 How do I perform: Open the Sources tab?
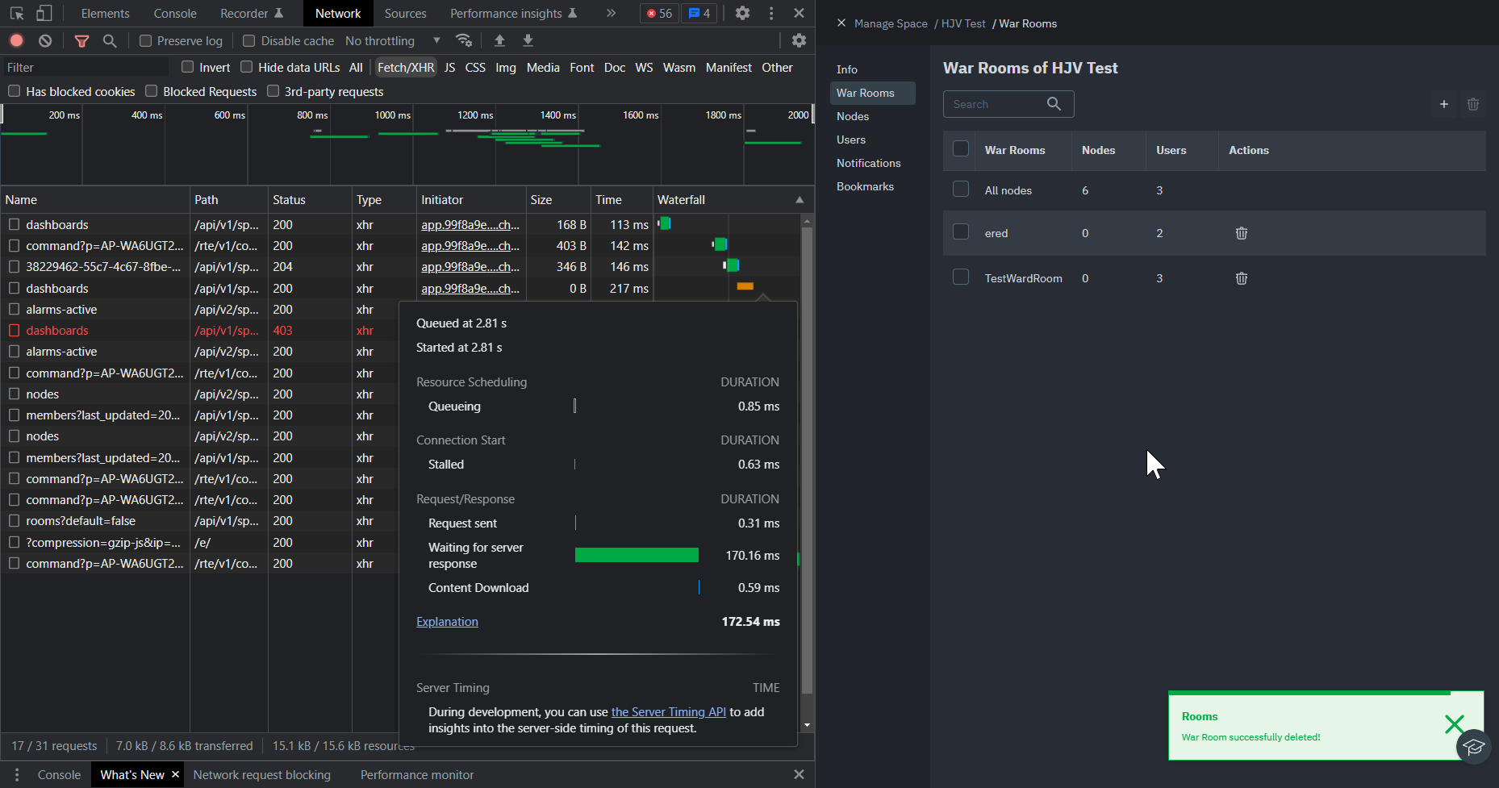point(405,13)
